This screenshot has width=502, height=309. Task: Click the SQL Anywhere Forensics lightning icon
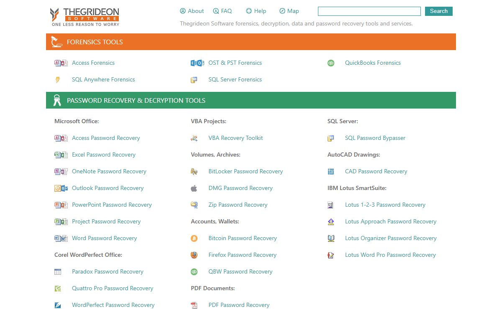point(58,80)
